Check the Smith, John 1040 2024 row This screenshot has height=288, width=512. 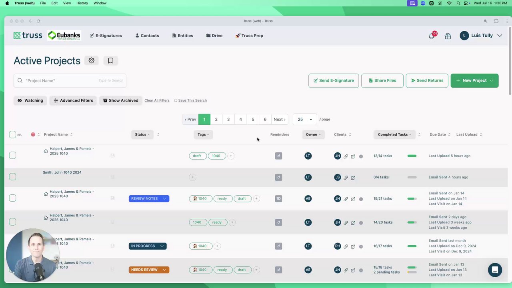pyautogui.click(x=12, y=176)
